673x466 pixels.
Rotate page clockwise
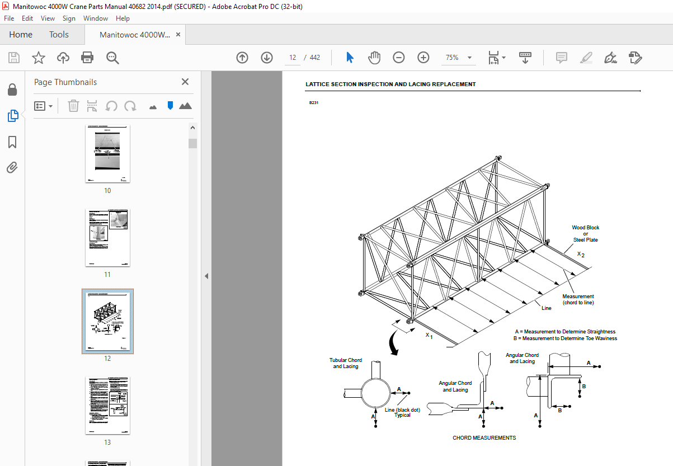pyautogui.click(x=130, y=106)
